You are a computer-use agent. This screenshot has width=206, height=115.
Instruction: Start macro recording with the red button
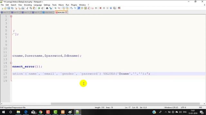tap(100, 8)
